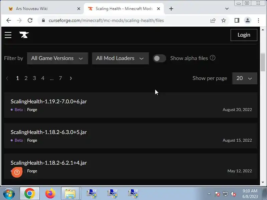Image resolution: width=267 pixels, height=200 pixels.
Task: Share this page via the share icon
Action: pyautogui.click(x=213, y=20)
